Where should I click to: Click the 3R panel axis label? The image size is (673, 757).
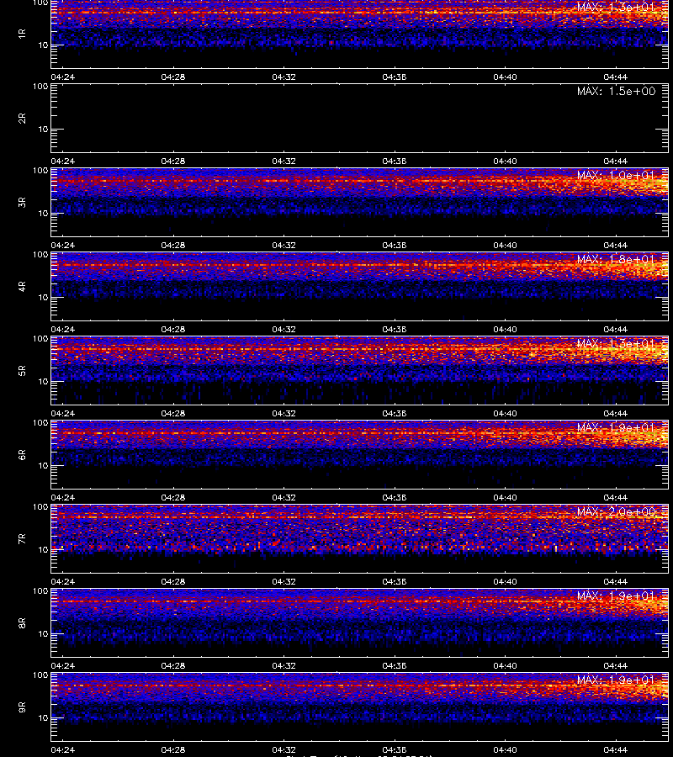click(22, 202)
